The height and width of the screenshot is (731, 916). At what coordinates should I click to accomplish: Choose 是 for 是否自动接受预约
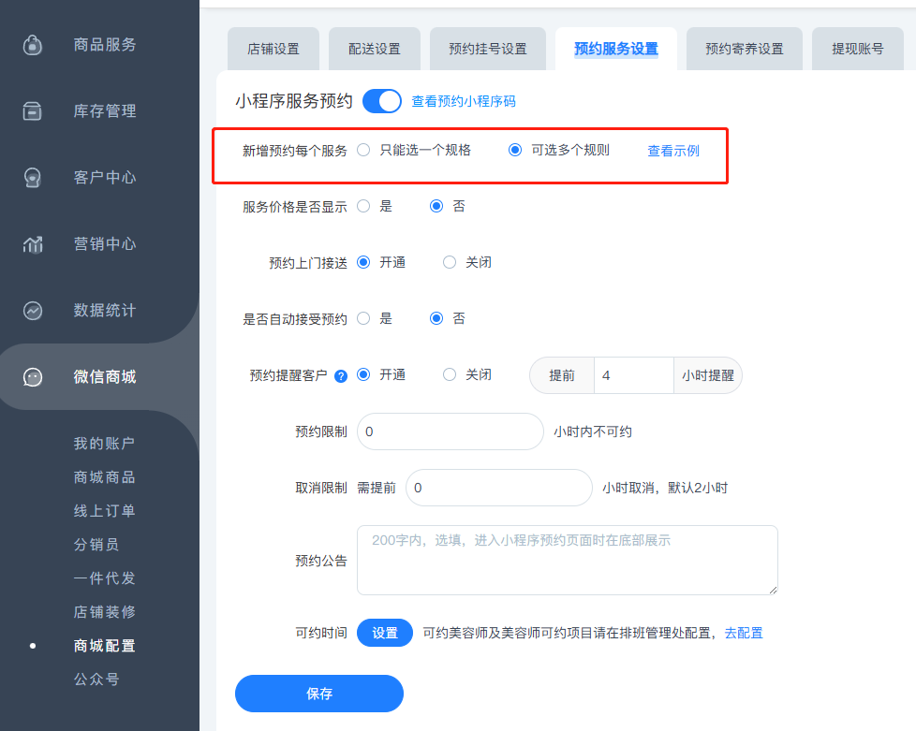(363, 318)
